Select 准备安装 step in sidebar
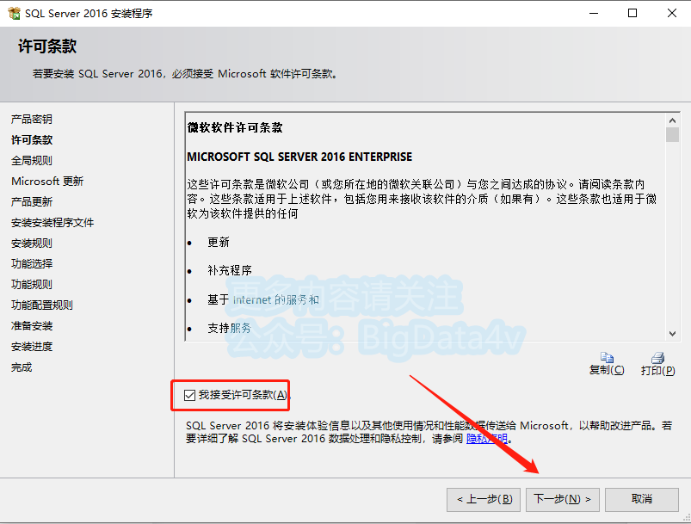This screenshot has height=524, width=691. pos(32,326)
